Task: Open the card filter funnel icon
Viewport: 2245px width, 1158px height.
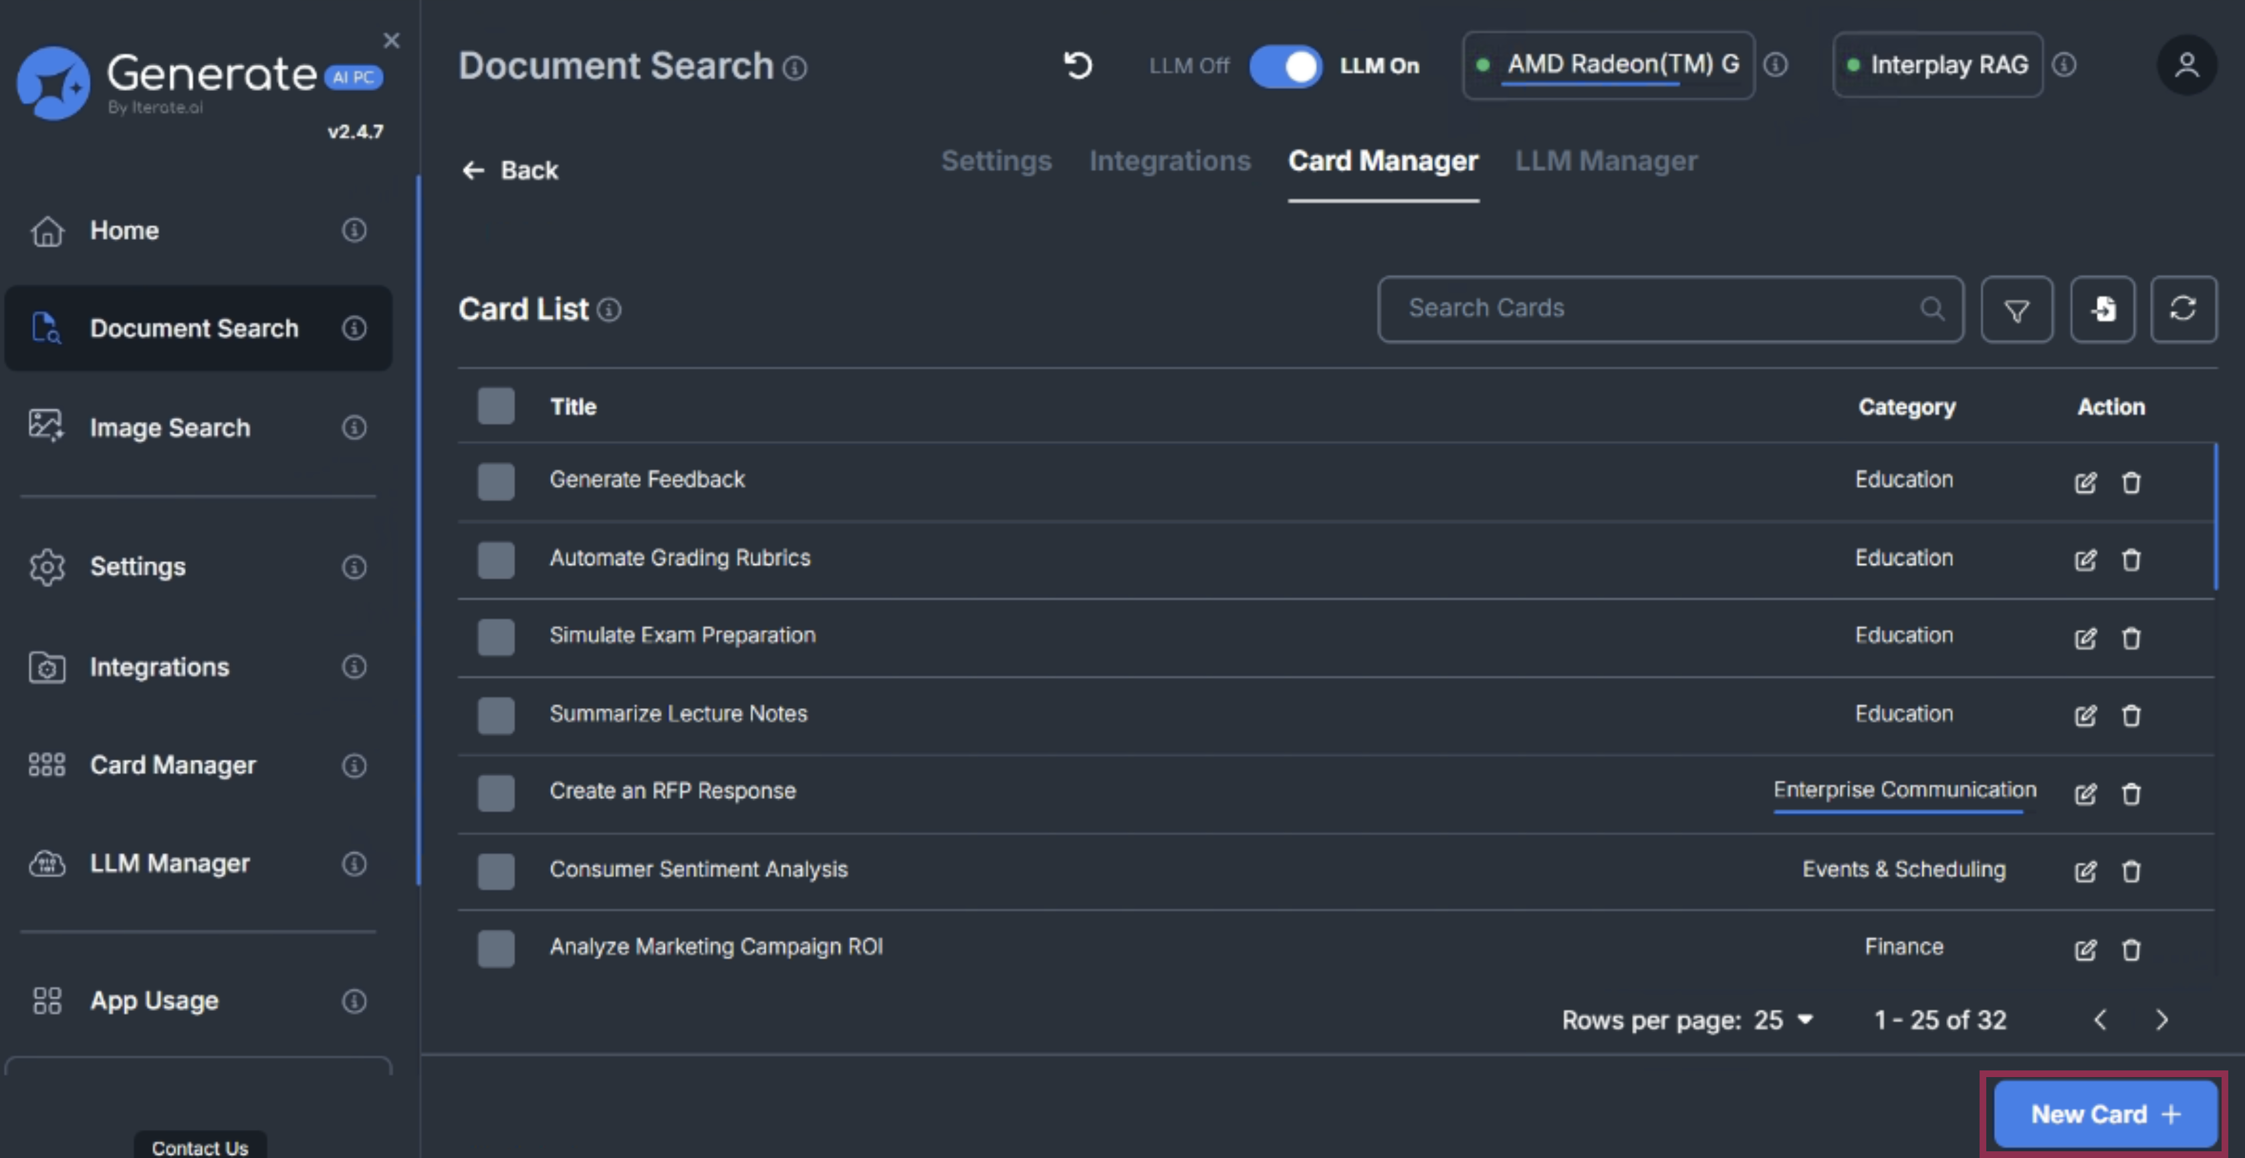Action: tap(2016, 310)
